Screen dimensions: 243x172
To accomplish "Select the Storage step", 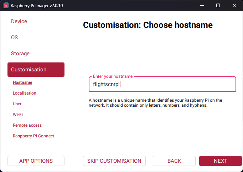I will tap(20, 54).
